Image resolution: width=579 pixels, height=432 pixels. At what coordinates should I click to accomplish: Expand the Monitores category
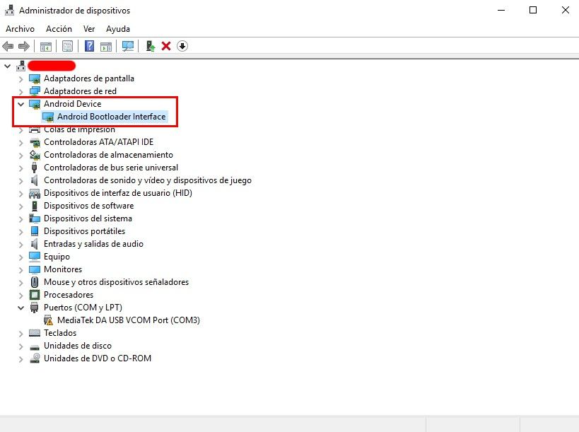21,270
